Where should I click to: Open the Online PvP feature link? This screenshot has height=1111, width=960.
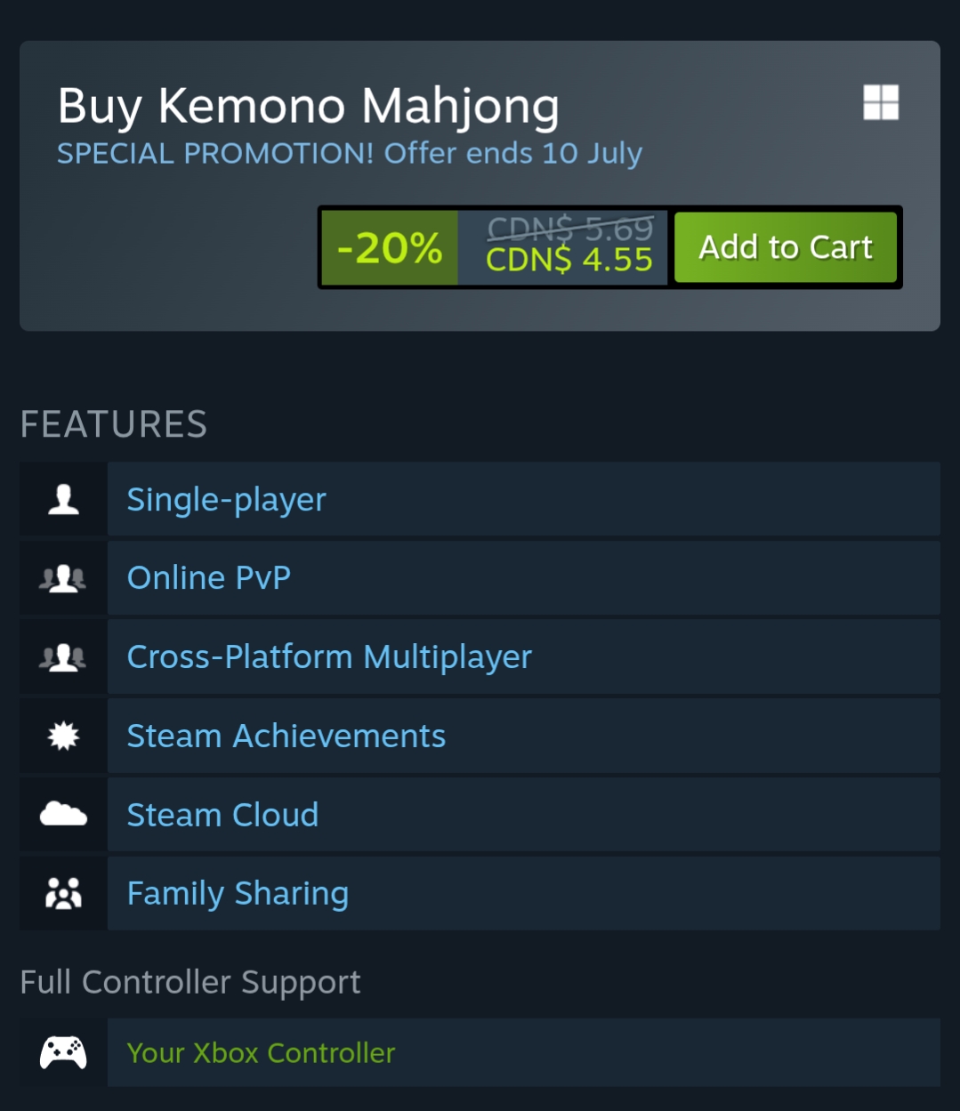click(209, 578)
